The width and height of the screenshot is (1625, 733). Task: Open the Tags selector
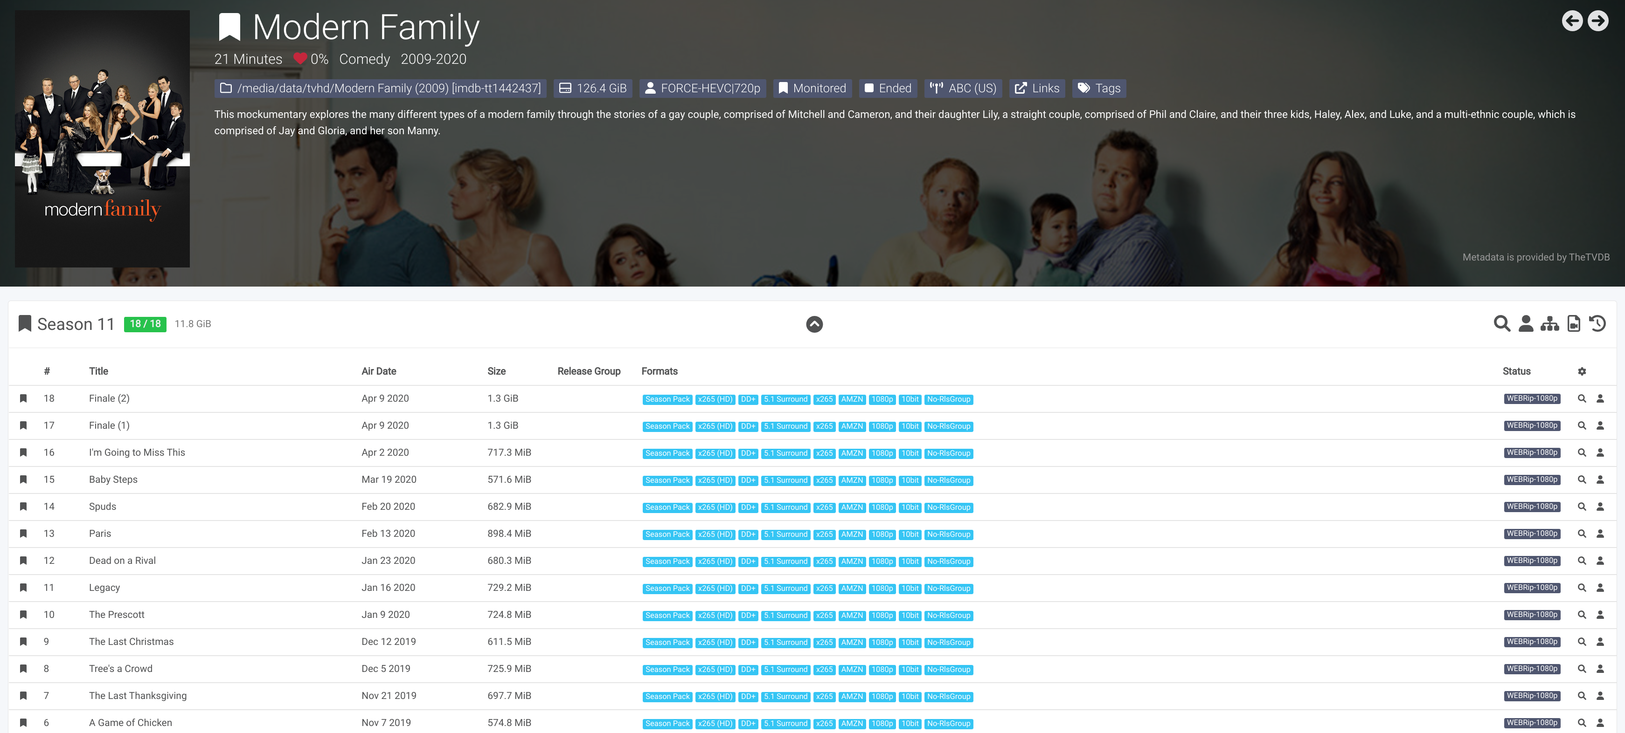pyautogui.click(x=1098, y=88)
